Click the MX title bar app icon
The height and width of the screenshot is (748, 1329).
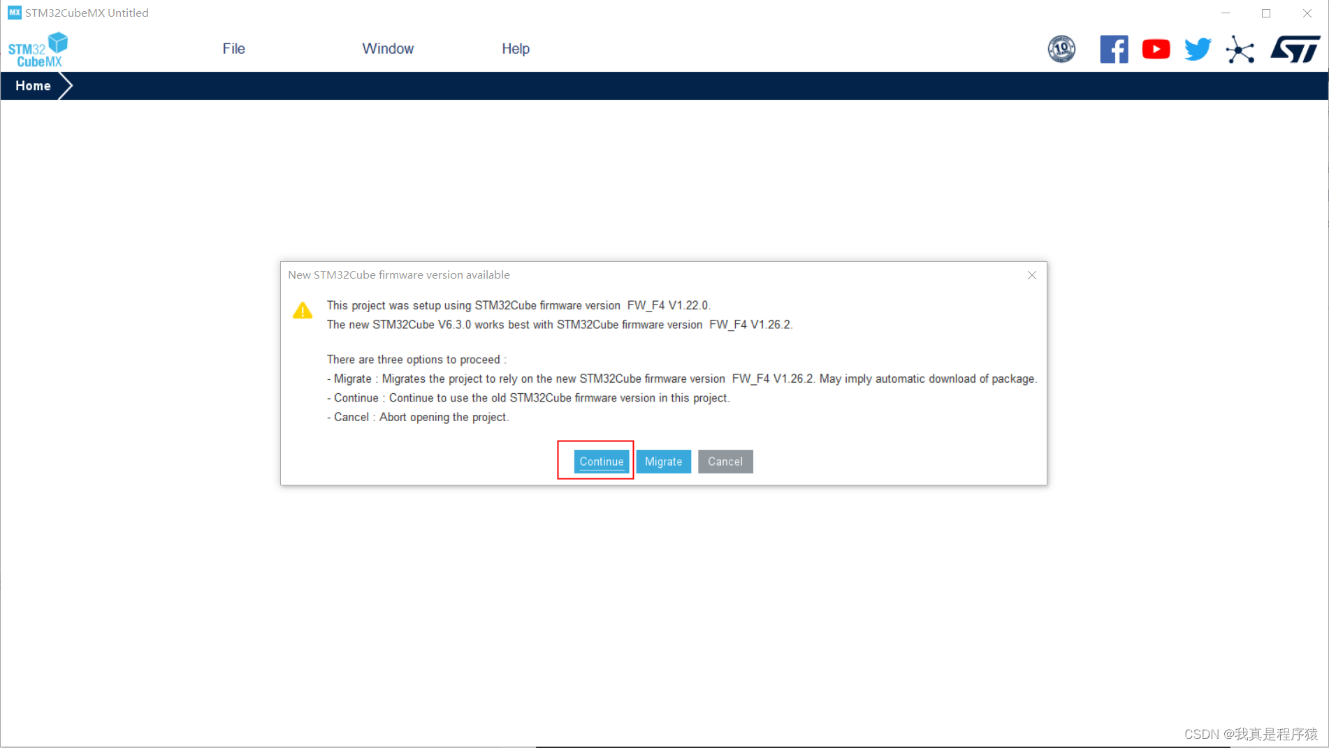click(x=14, y=13)
